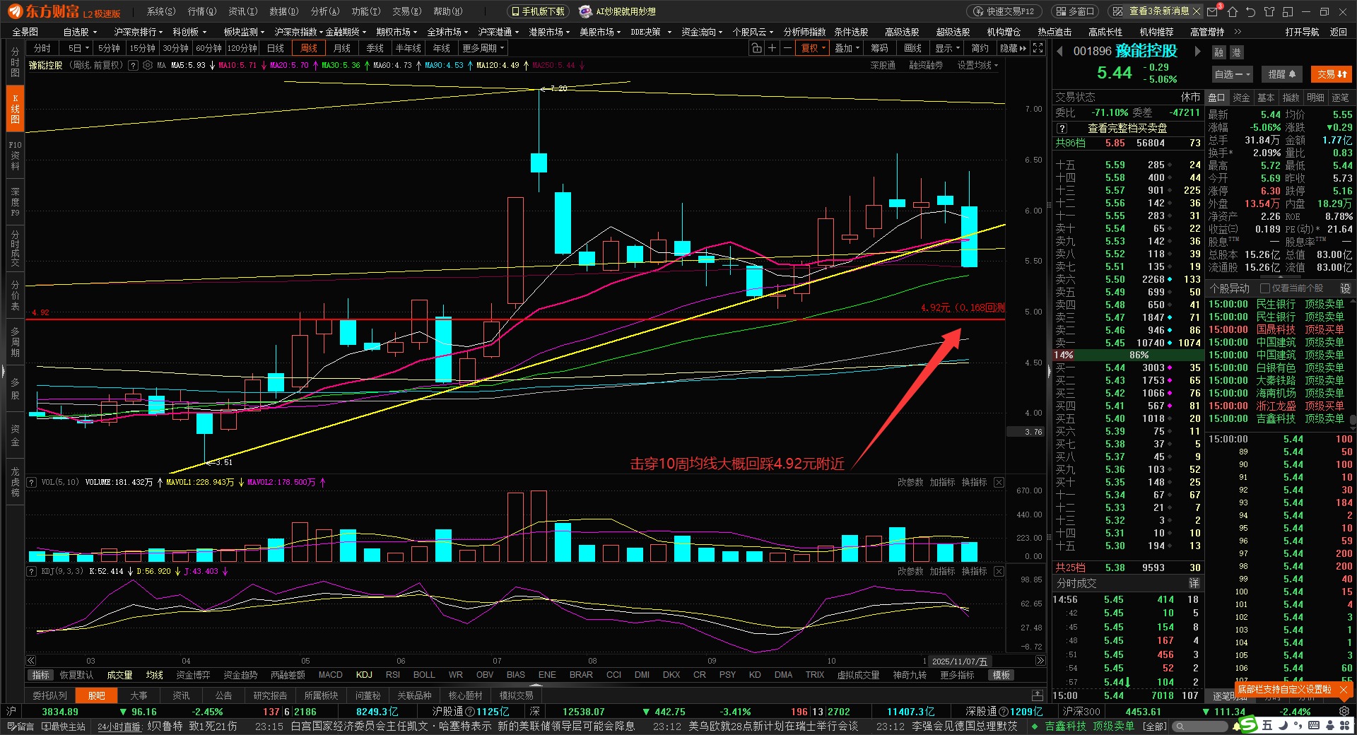Click the chart lock icon
The height and width of the screenshot is (735, 1357).
(x=756, y=48)
